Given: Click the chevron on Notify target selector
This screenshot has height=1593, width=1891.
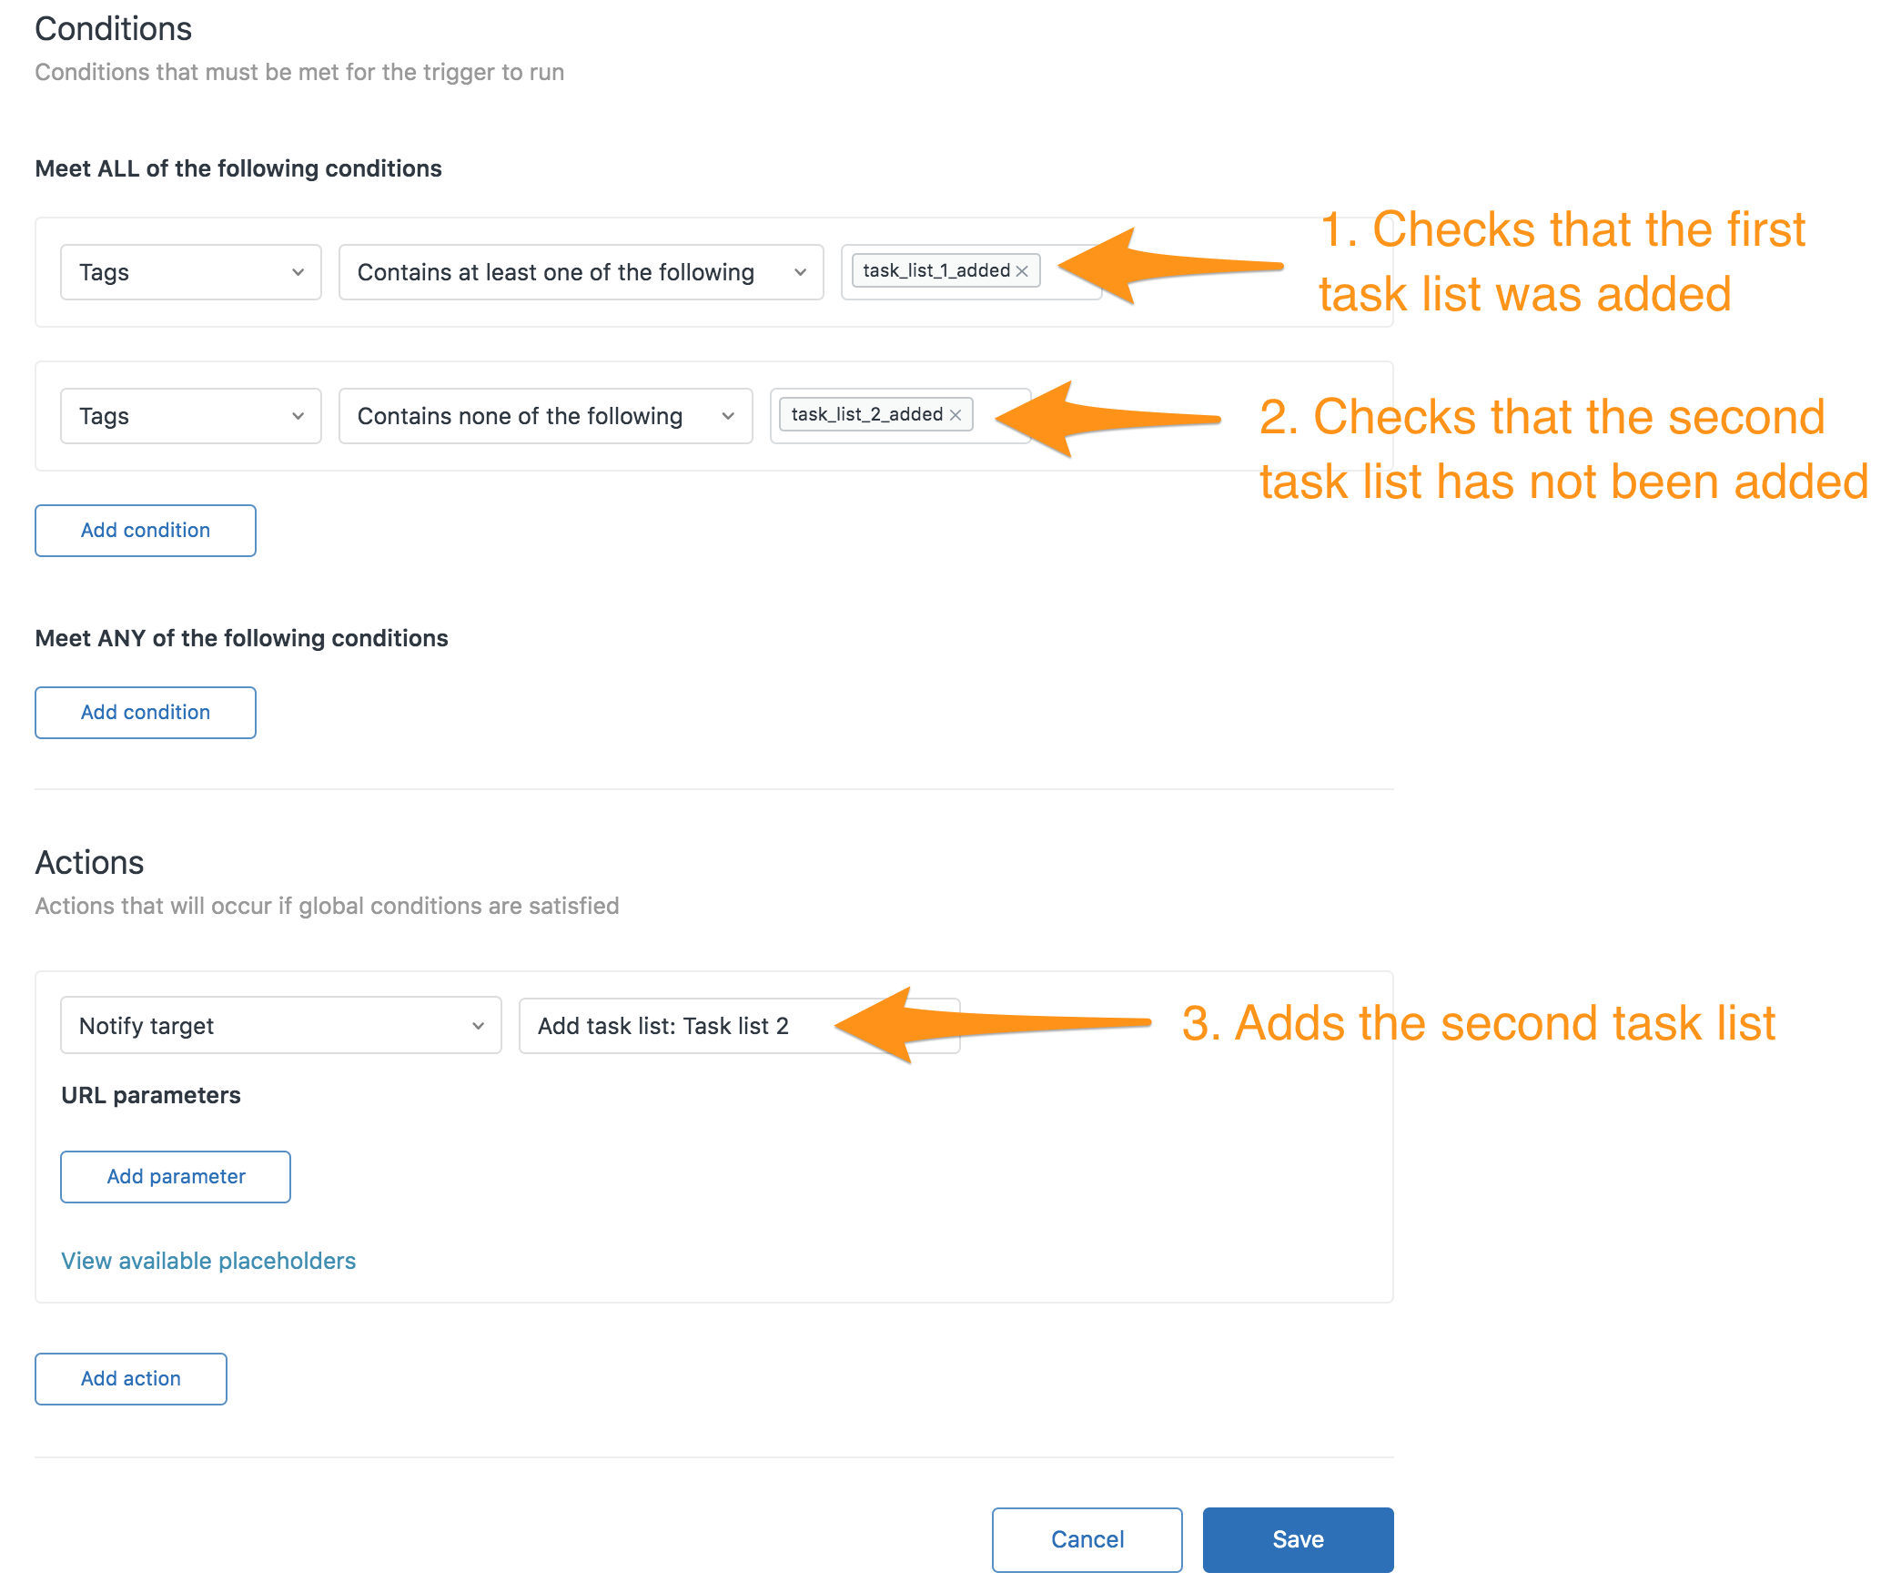Looking at the screenshot, I should pos(478,1026).
